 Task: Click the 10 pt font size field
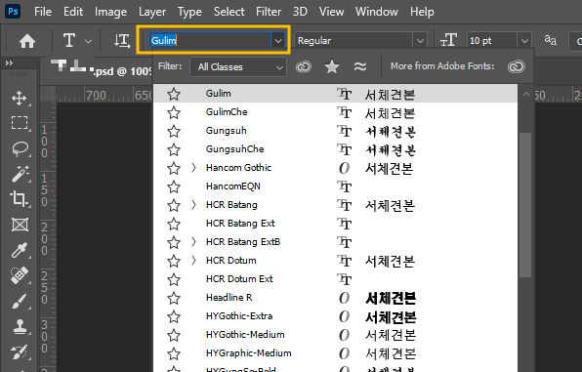click(492, 40)
